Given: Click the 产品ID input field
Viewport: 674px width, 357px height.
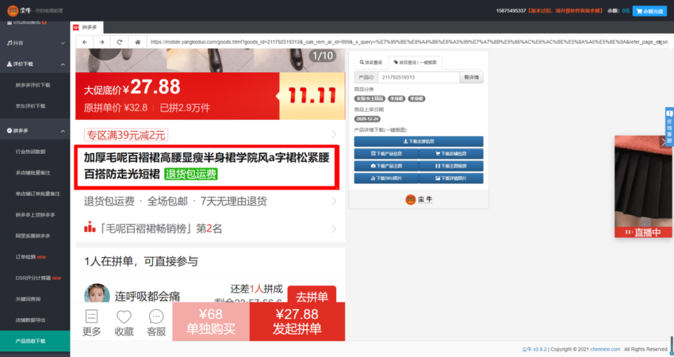Looking at the screenshot, I should point(419,78).
